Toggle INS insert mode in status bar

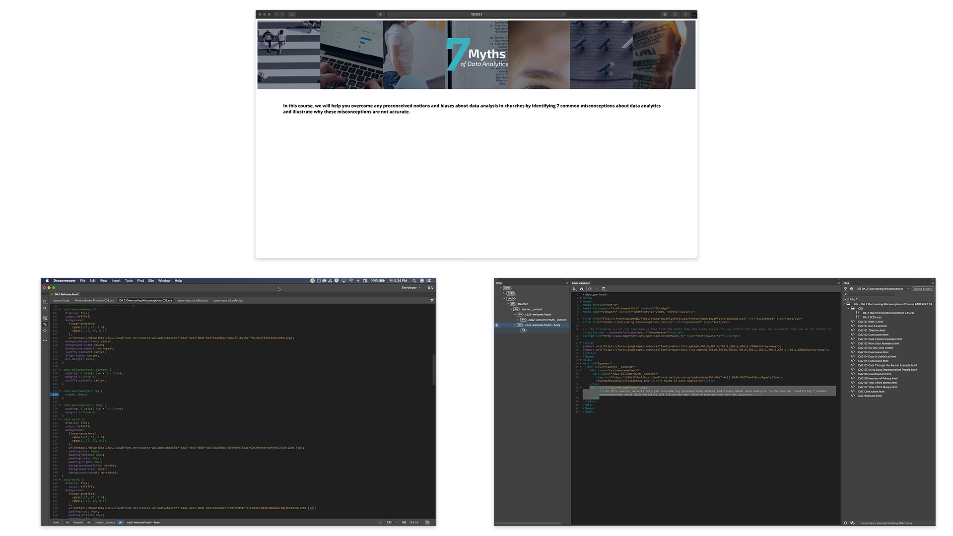(404, 523)
